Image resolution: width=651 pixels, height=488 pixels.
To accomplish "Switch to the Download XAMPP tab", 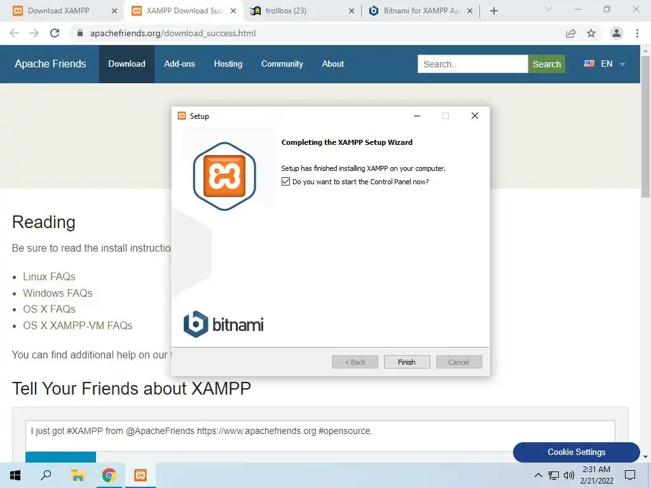I will [x=58, y=11].
